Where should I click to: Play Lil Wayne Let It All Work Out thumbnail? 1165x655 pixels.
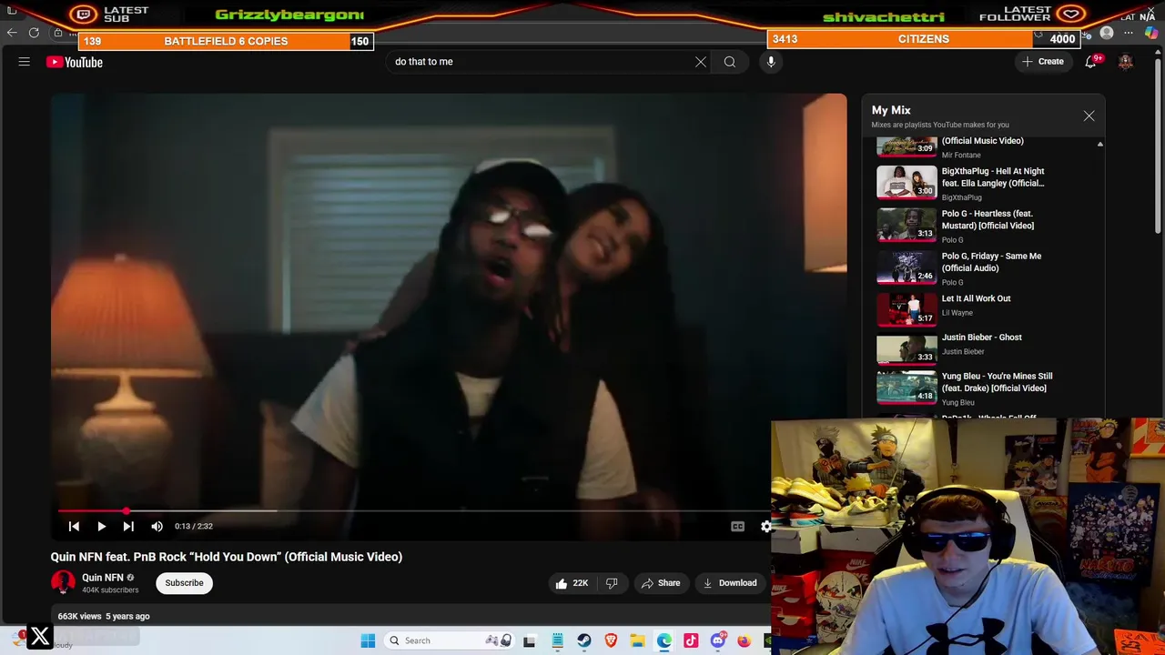point(907,309)
